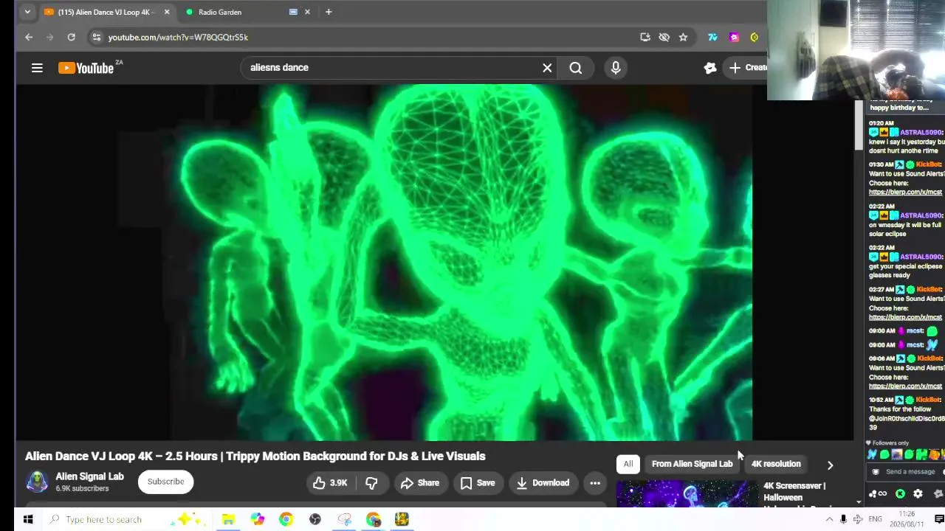Subscribe to Alien Signal Lab

(x=165, y=482)
